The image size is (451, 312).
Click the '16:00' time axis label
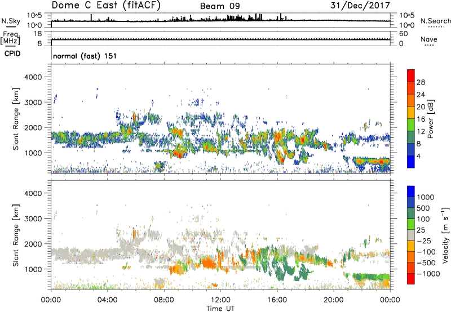(x=277, y=300)
